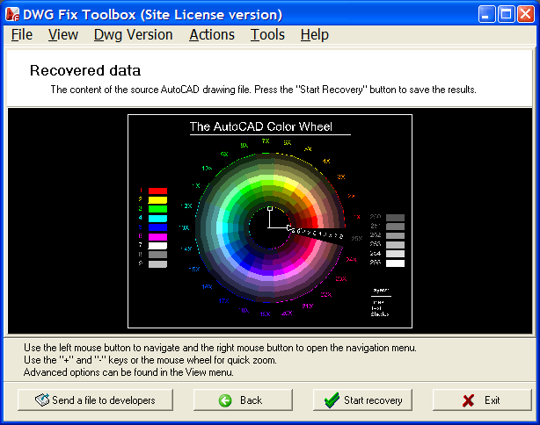Click the yellow swatch labeled 2
540x425 pixels.
point(157,200)
